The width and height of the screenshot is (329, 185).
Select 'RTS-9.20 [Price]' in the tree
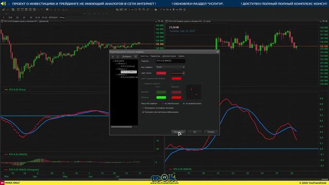[128, 66]
